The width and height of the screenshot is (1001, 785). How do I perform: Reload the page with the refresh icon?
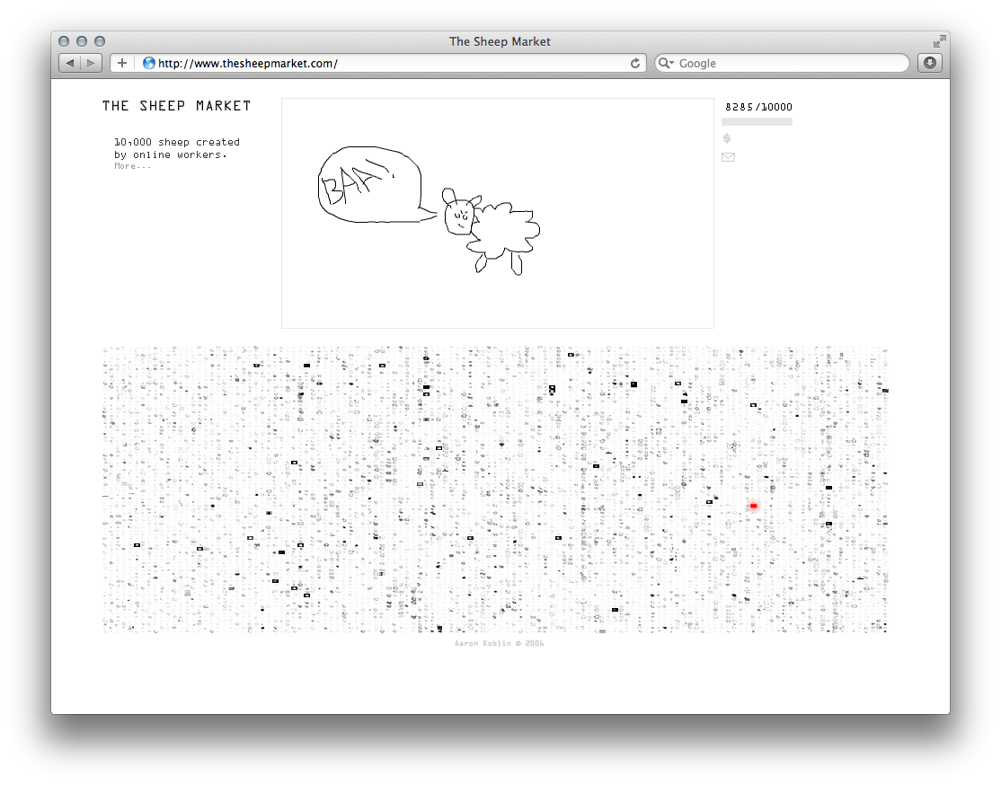(635, 63)
